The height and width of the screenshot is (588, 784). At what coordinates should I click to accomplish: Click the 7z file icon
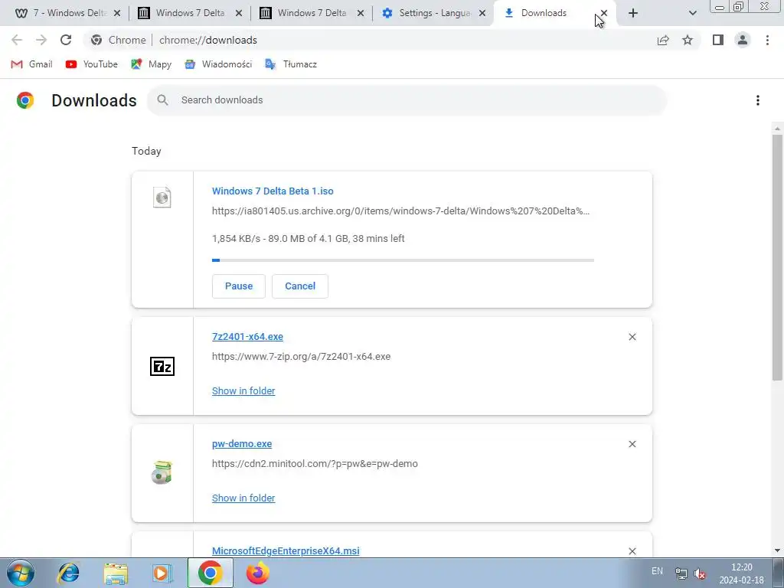coord(162,367)
